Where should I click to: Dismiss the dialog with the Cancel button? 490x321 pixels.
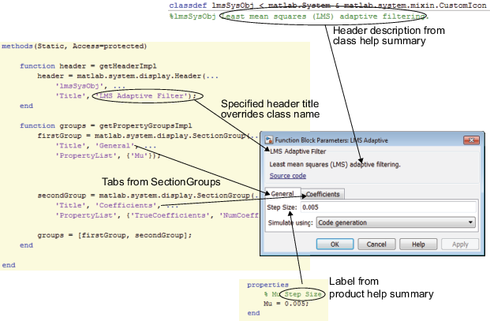[376, 244]
